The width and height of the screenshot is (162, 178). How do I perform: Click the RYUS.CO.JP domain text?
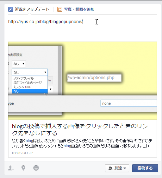(22, 153)
